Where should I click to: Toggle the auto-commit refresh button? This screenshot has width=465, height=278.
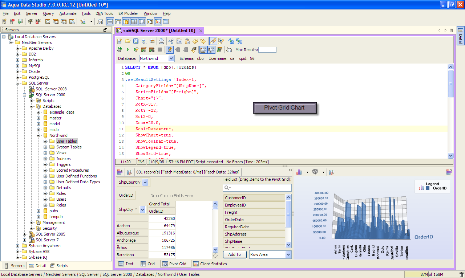click(169, 50)
